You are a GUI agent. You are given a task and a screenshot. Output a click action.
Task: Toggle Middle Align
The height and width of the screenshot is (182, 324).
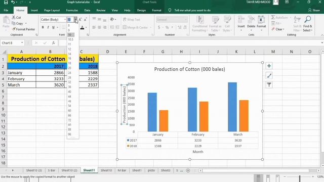click(99, 19)
